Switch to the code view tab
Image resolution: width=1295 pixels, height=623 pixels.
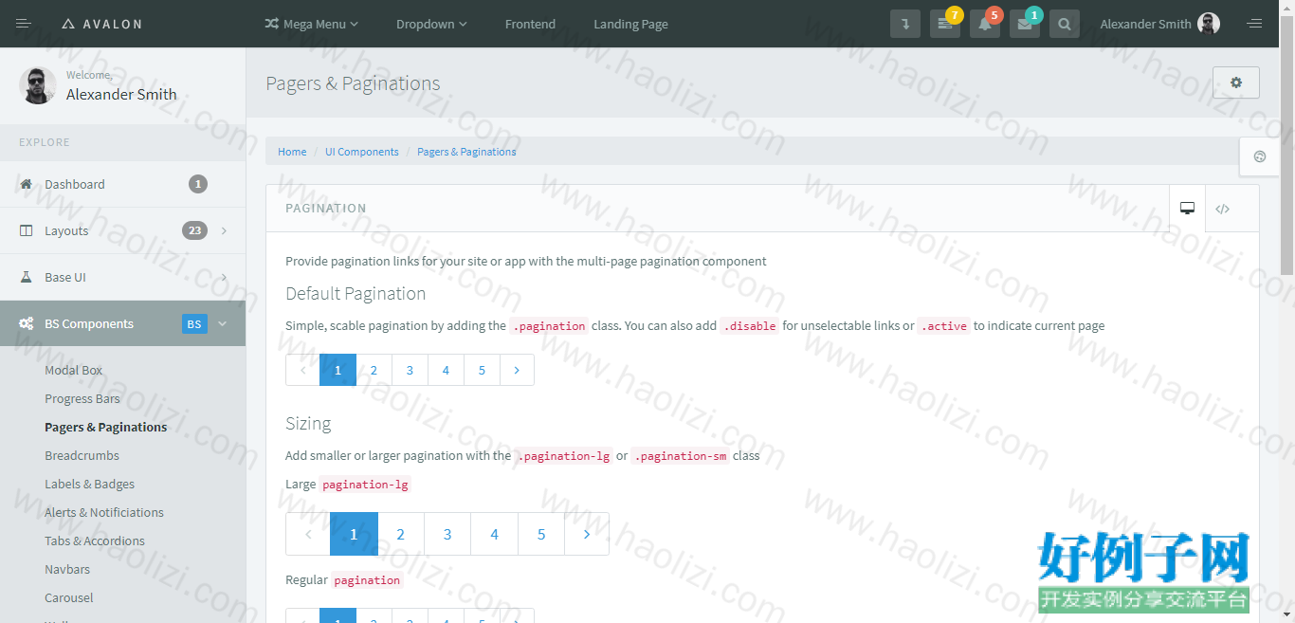click(1223, 209)
